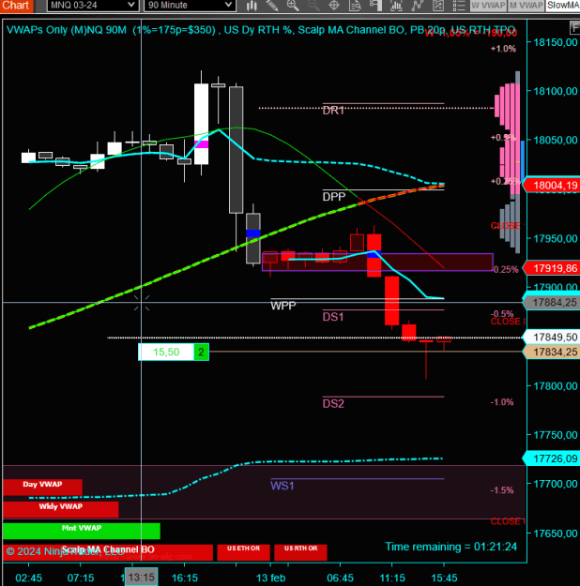Screen dimensions: 580x586
Task: Click the 17884,25 crosshair price marker
Action: click(552, 302)
